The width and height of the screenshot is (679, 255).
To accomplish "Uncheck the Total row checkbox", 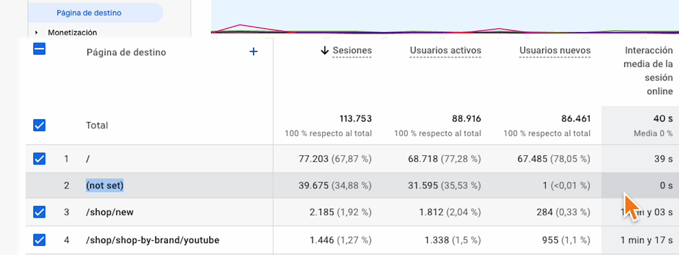I will [x=39, y=125].
